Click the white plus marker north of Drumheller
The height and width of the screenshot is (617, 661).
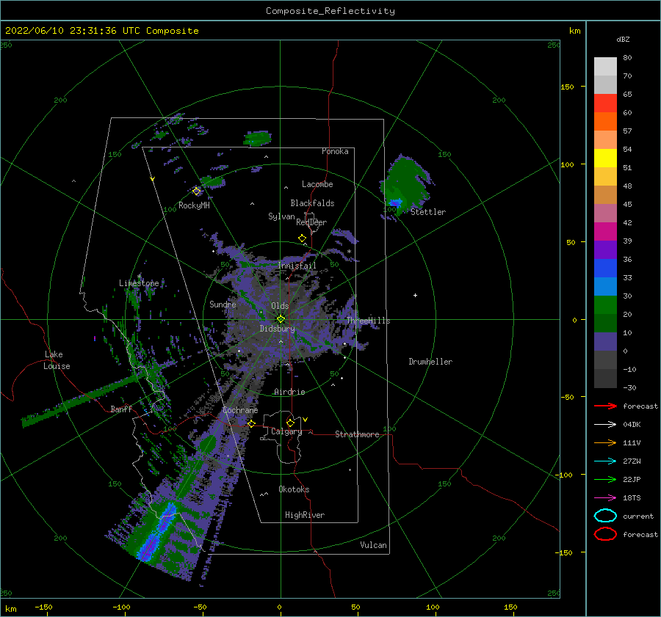coord(415,295)
